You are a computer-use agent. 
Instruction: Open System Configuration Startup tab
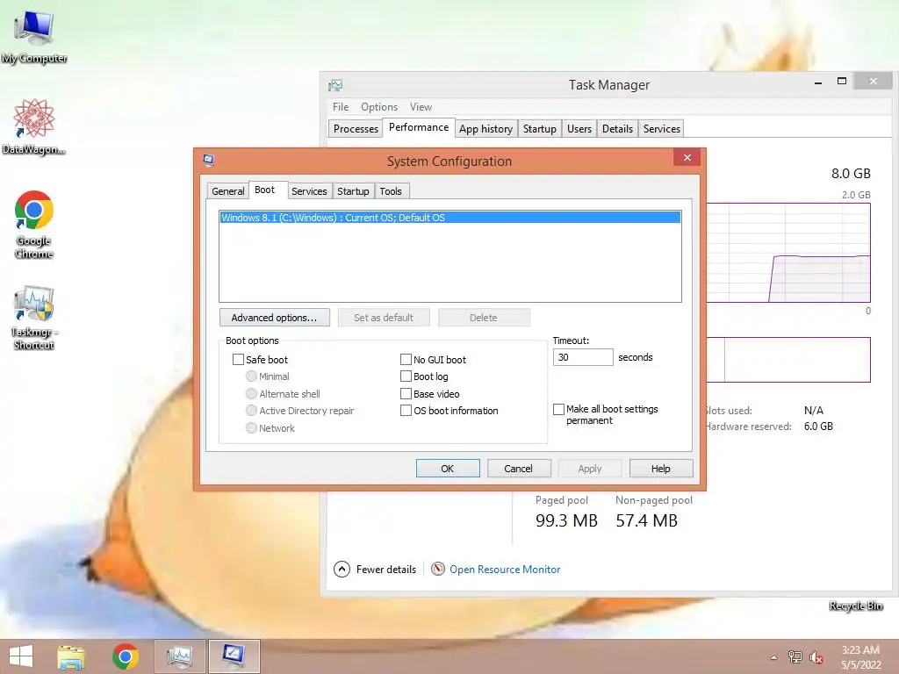click(353, 191)
